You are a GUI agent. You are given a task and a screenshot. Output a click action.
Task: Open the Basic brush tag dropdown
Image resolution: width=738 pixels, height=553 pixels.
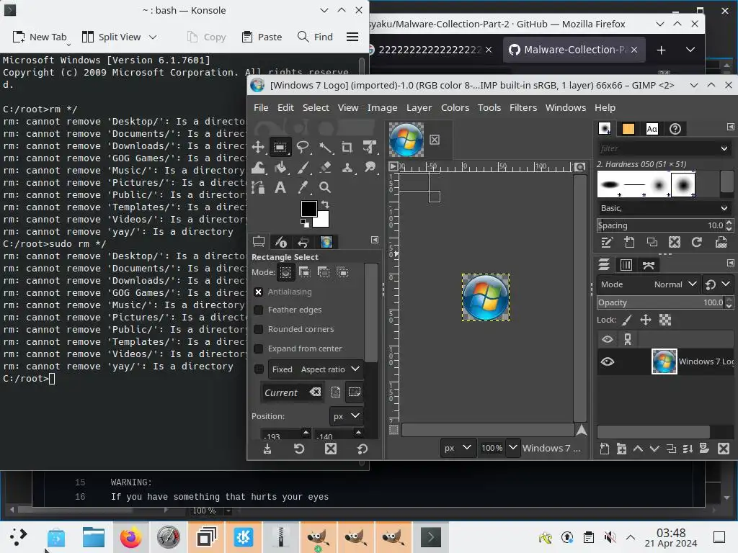[x=664, y=208]
